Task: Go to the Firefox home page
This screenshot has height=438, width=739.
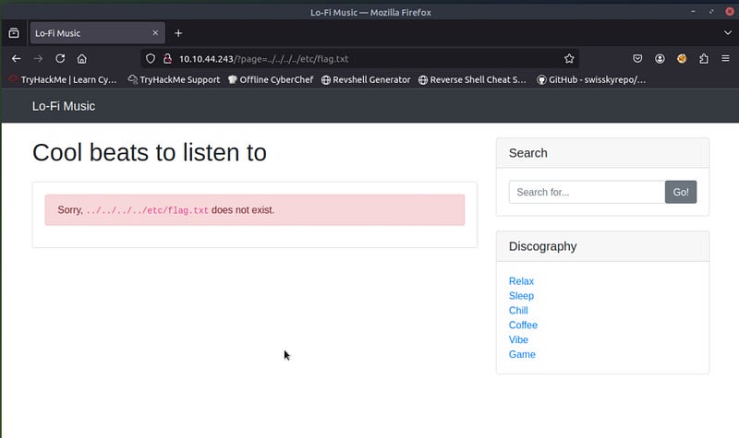Action: [82, 58]
